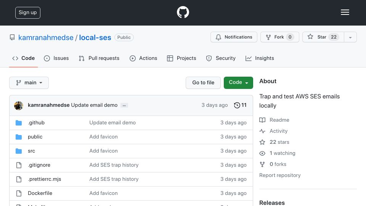Click the src folder icon
Image resolution: width=366 pixels, height=206 pixels.
click(19, 151)
